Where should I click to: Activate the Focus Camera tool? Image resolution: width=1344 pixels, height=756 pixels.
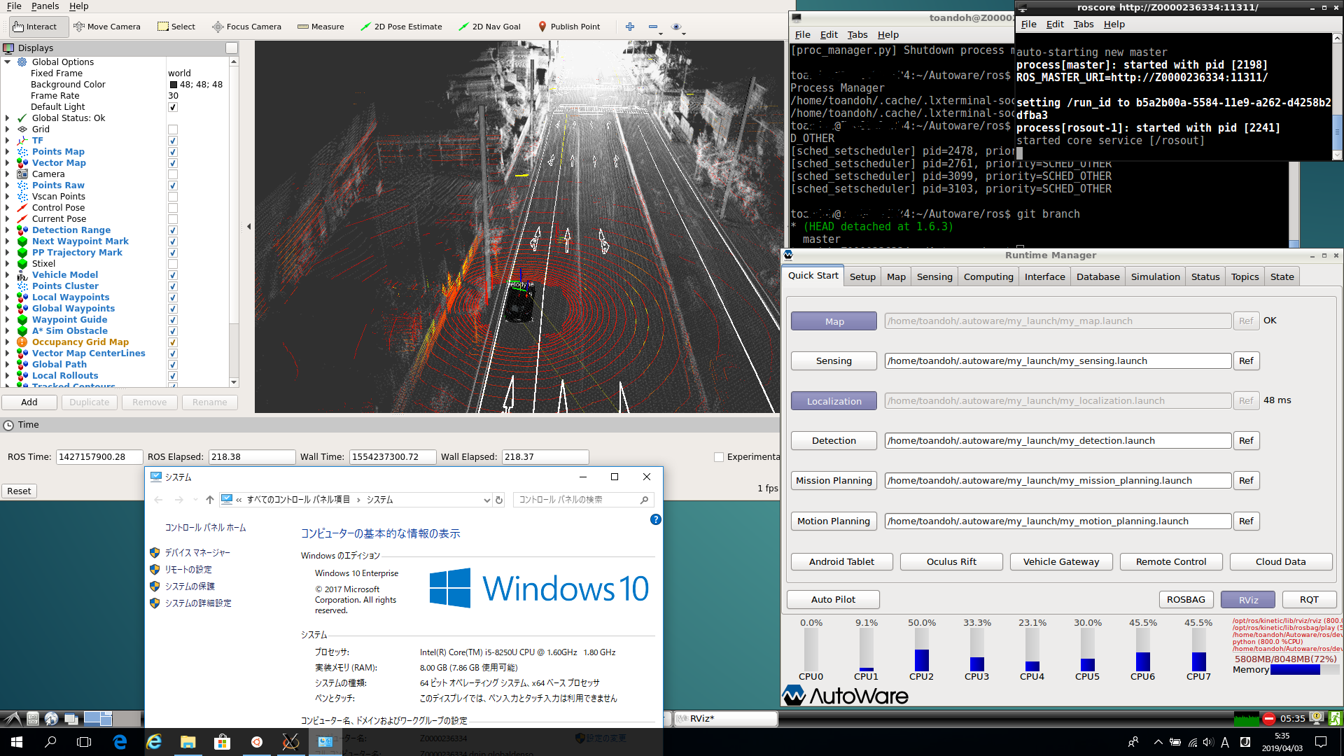[x=246, y=26]
